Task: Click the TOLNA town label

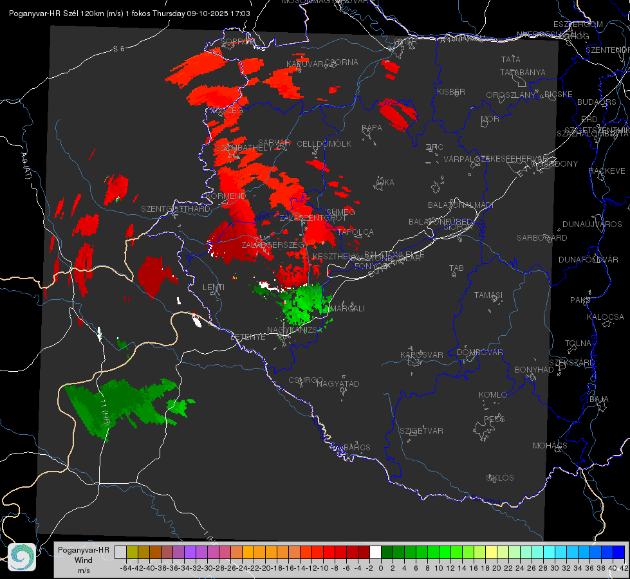Action: point(578,343)
